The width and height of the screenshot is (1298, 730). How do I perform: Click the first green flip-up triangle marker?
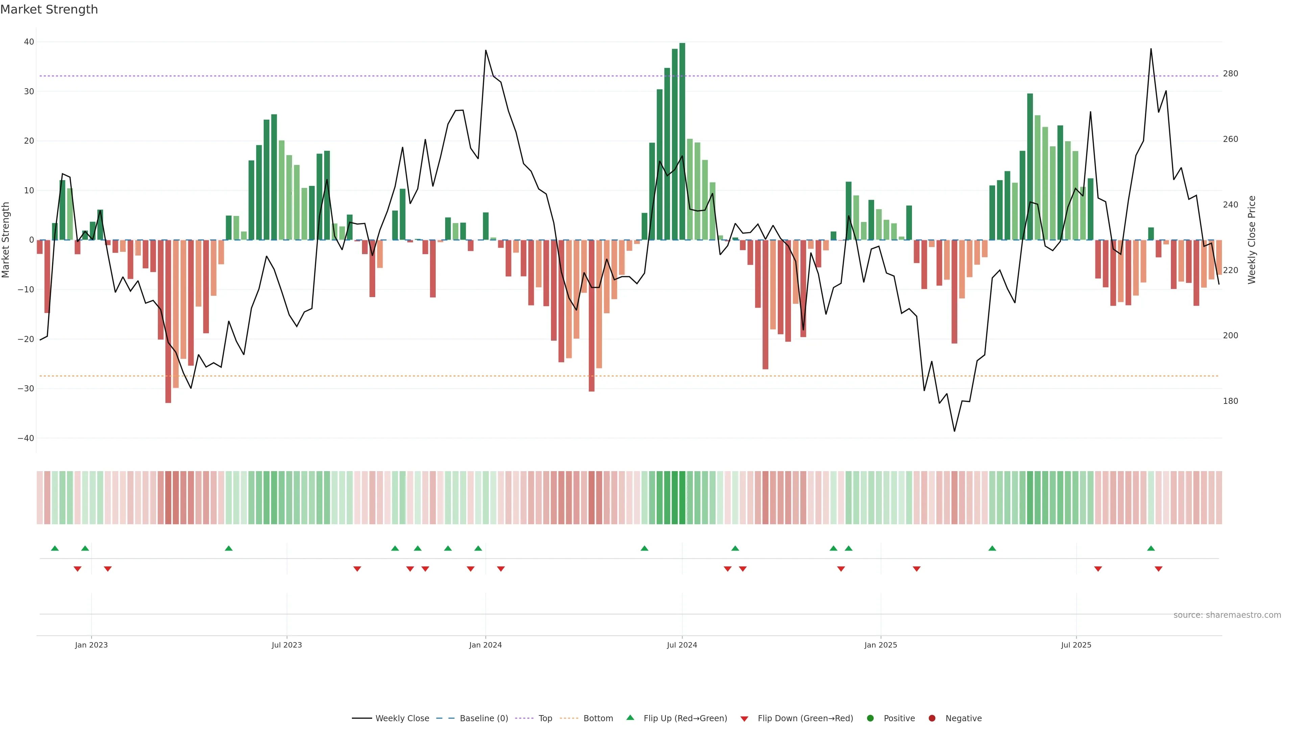point(55,548)
